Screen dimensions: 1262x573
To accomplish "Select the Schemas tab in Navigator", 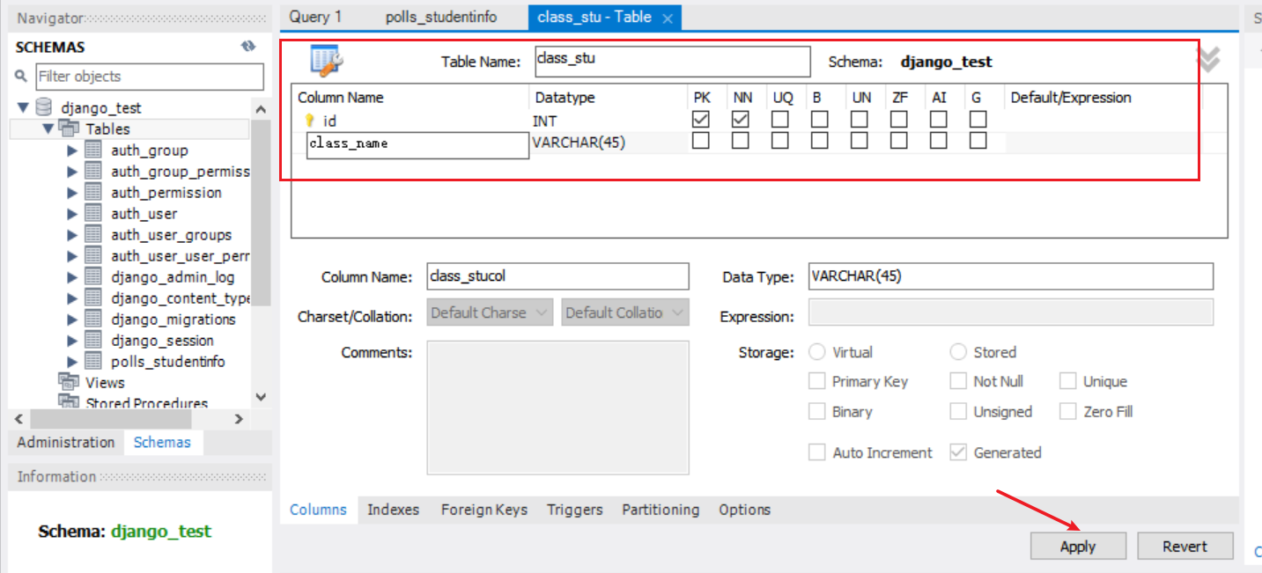I will click(162, 442).
